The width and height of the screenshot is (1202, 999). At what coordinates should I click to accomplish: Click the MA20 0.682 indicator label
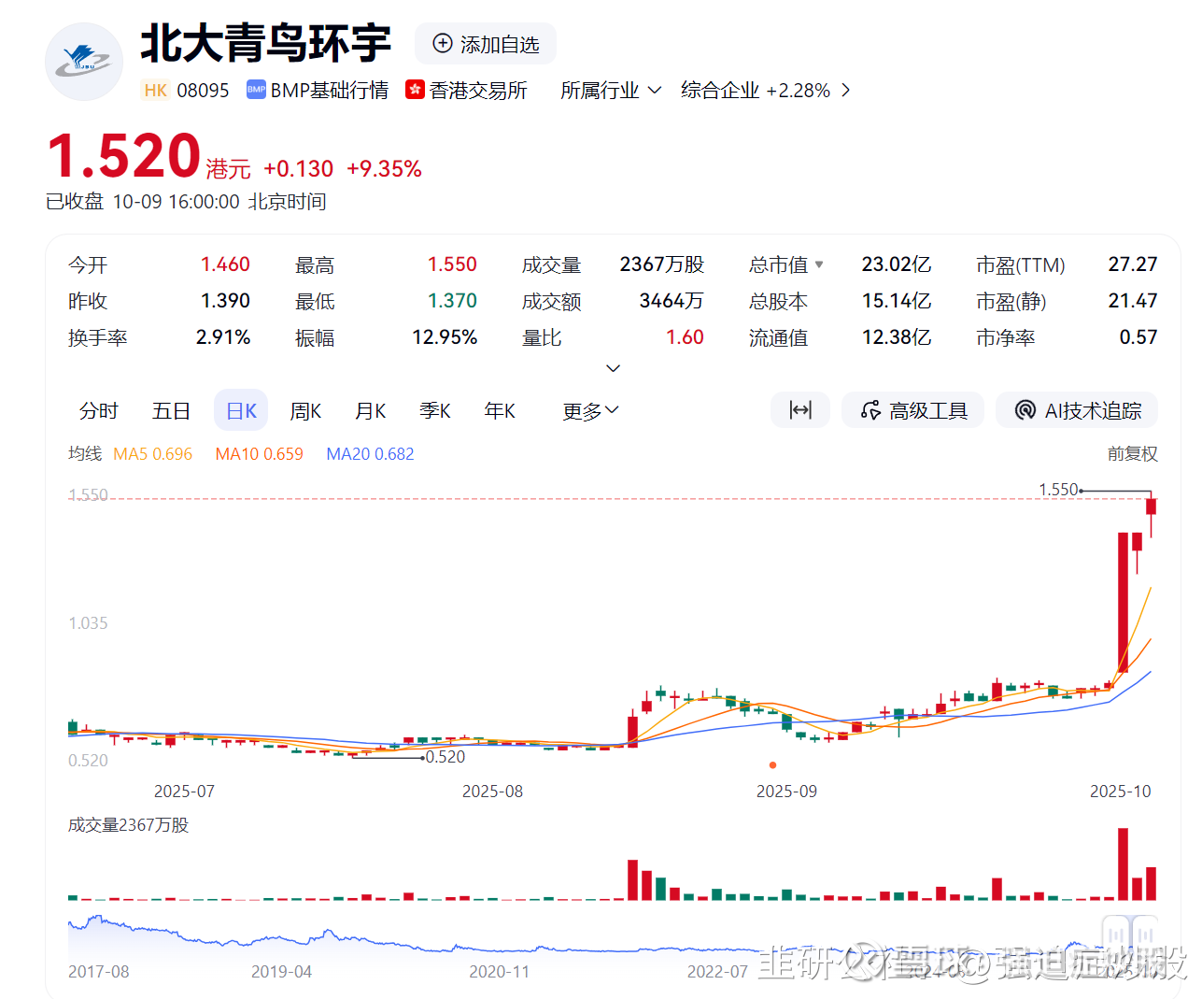(x=370, y=453)
